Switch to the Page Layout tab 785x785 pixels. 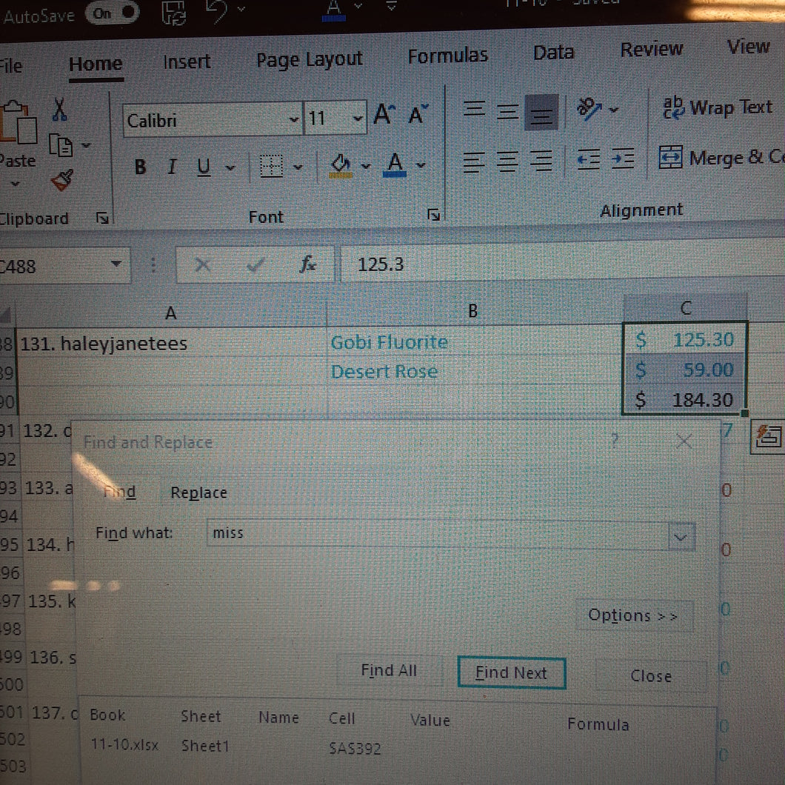coord(309,59)
